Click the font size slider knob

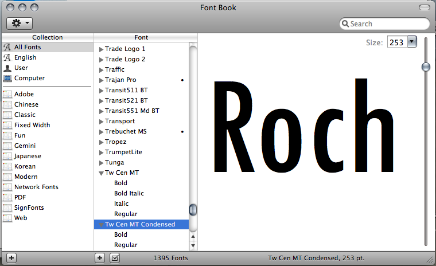(x=426, y=66)
